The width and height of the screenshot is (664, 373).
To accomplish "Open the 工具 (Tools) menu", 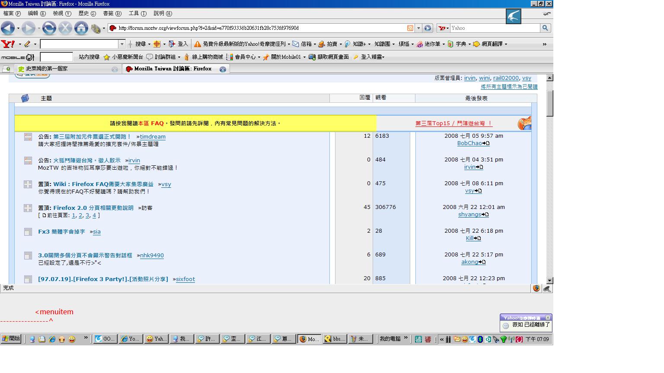I will [x=137, y=13].
